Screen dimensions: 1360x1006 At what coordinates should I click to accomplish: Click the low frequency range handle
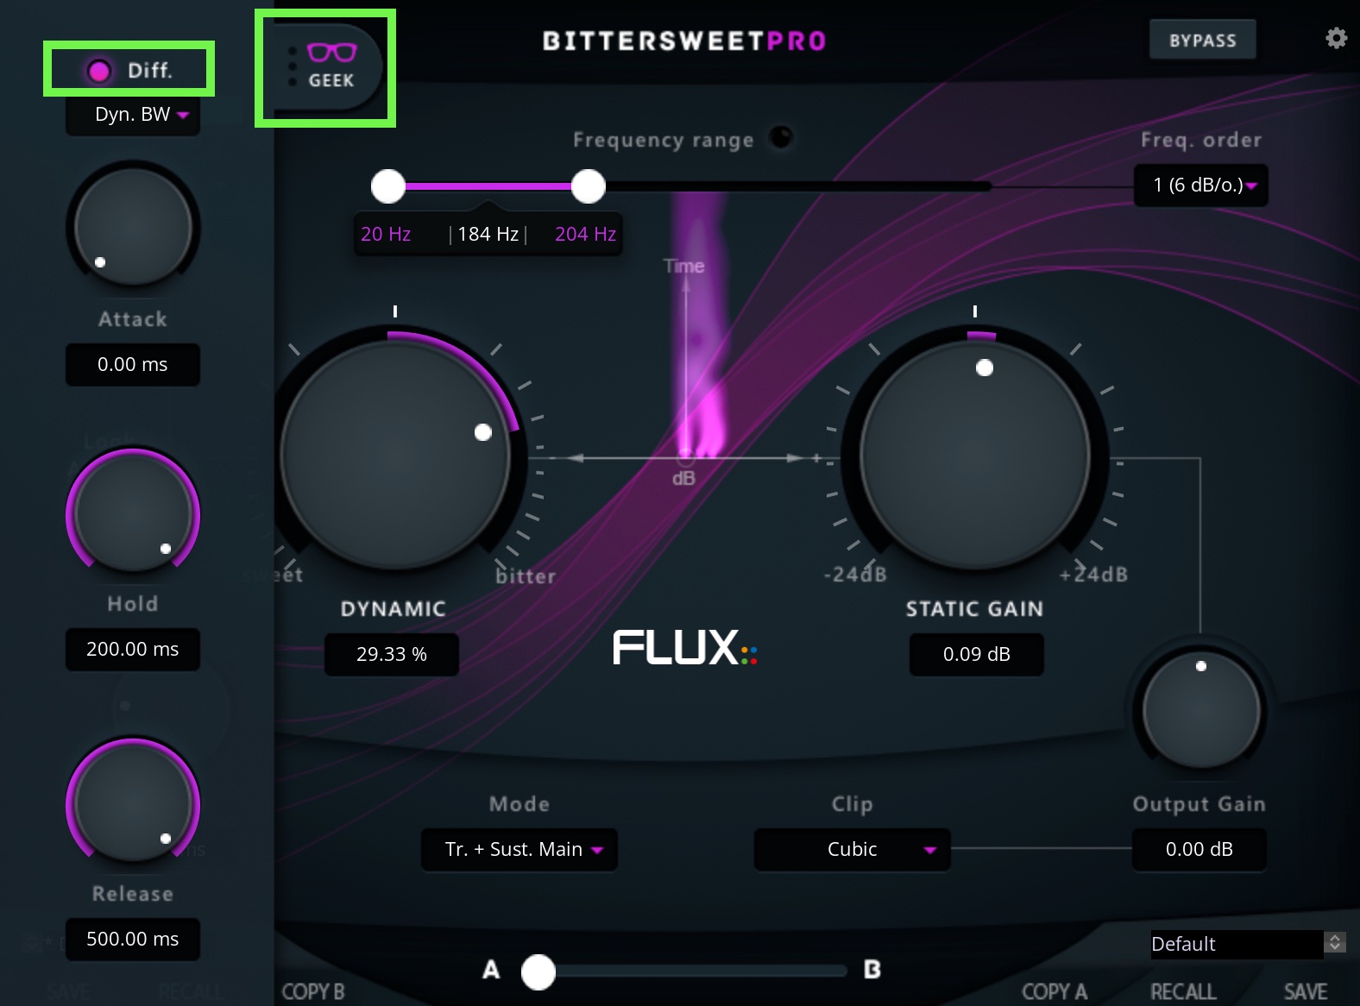(x=388, y=185)
